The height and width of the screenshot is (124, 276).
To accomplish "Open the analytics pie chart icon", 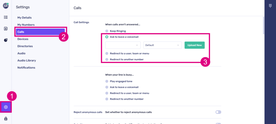I will point(6,40).
